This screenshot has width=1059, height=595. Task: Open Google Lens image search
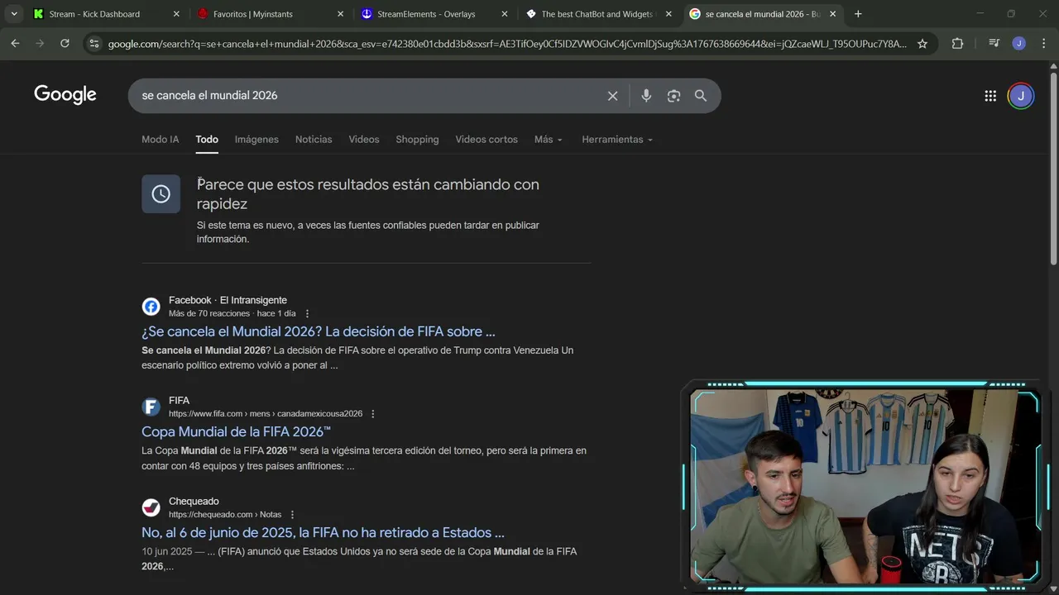point(673,96)
